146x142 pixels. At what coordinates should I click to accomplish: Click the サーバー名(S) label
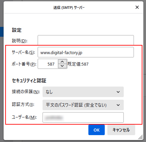point(23,52)
